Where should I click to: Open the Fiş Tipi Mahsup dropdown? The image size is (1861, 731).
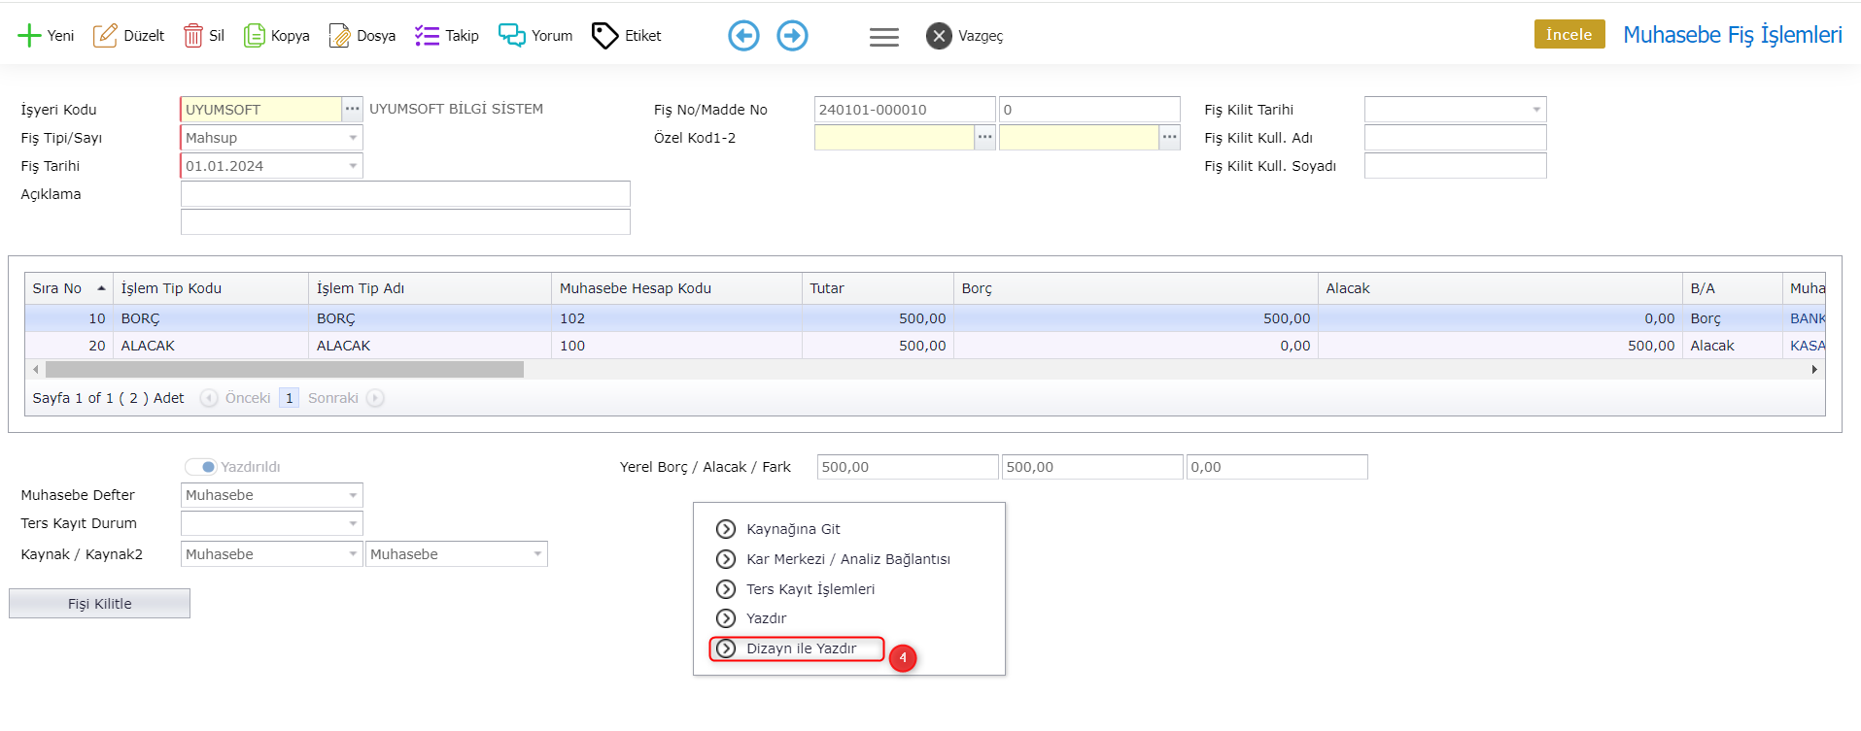pos(353,138)
